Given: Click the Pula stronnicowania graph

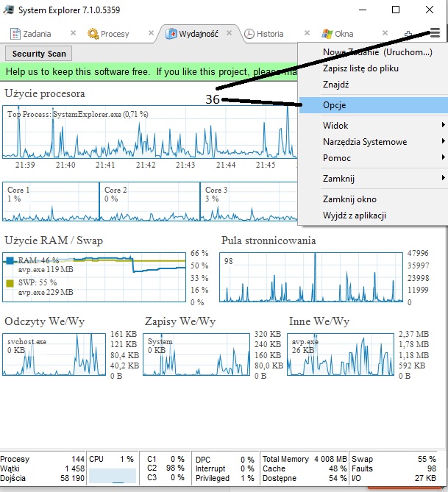Looking at the screenshot, I should [311, 277].
